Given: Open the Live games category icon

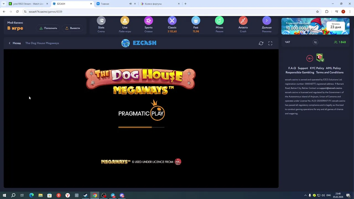Looking at the screenshot, I should tap(125, 20).
